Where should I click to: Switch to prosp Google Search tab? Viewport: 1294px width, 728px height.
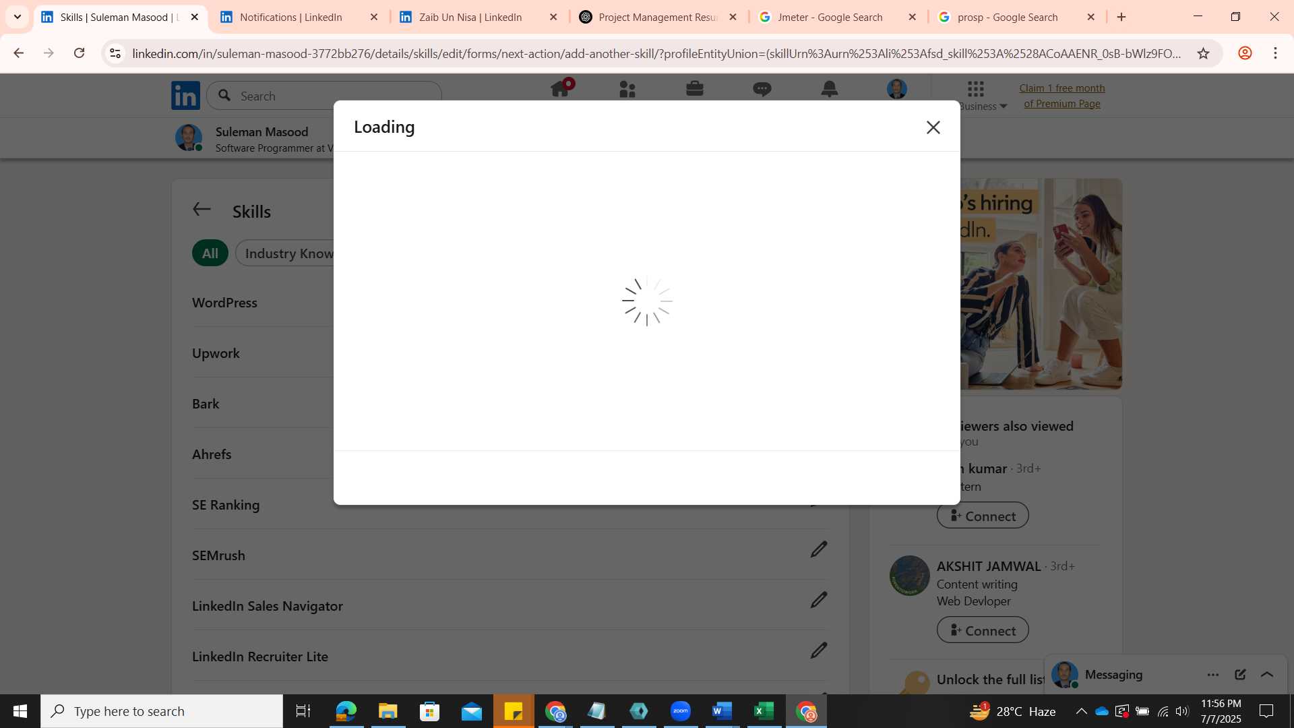point(1017,17)
